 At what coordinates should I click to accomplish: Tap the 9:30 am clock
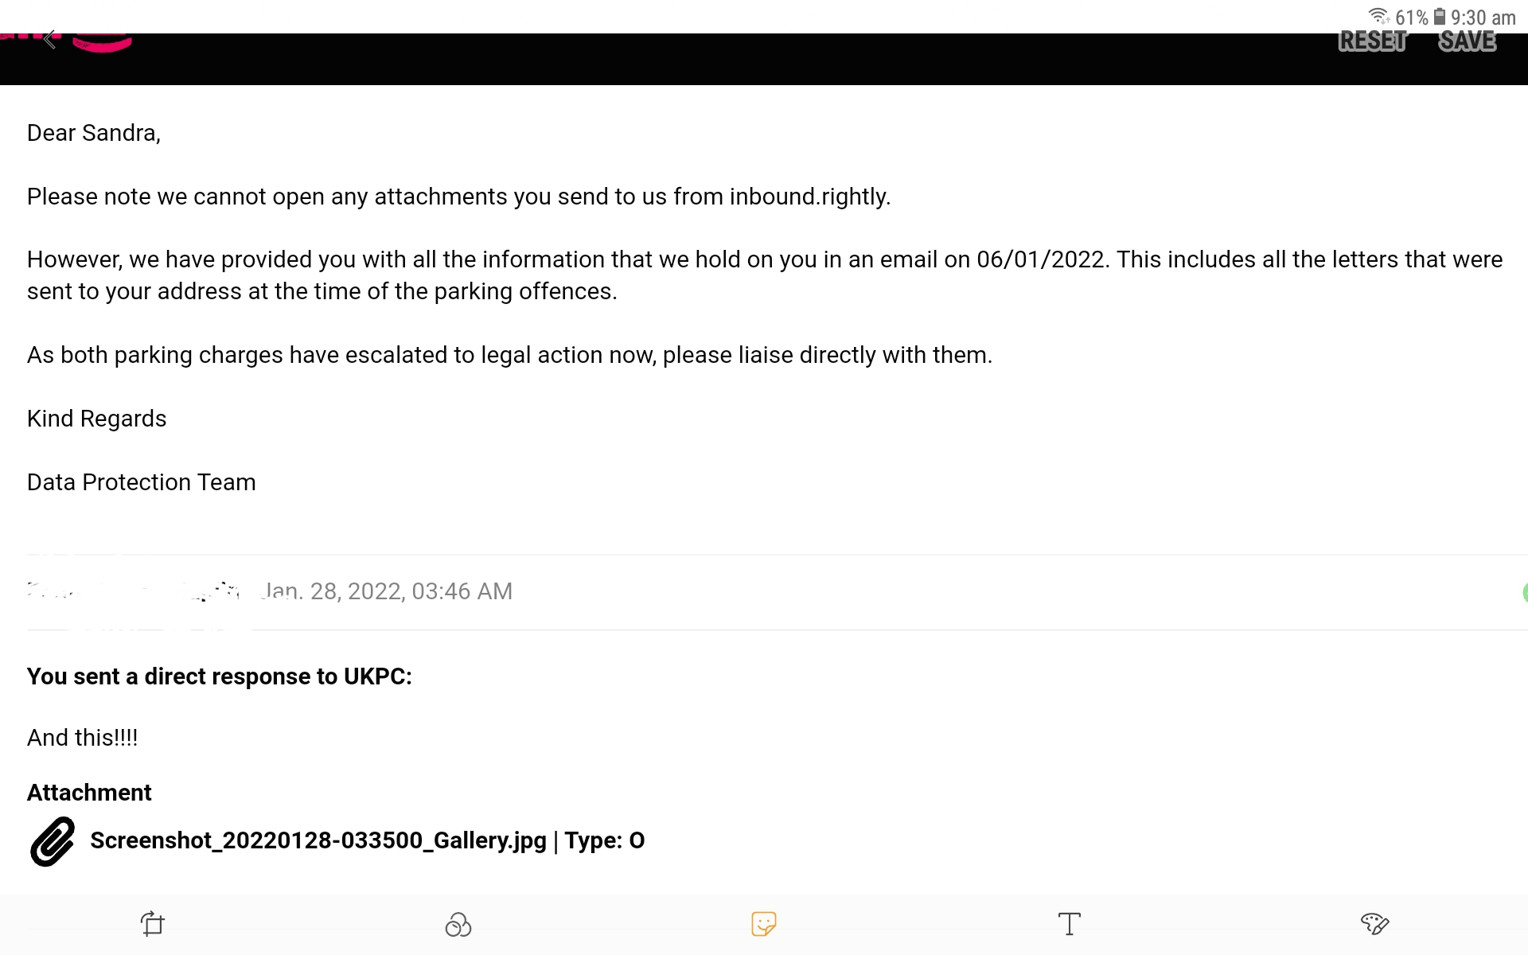coord(1483,18)
